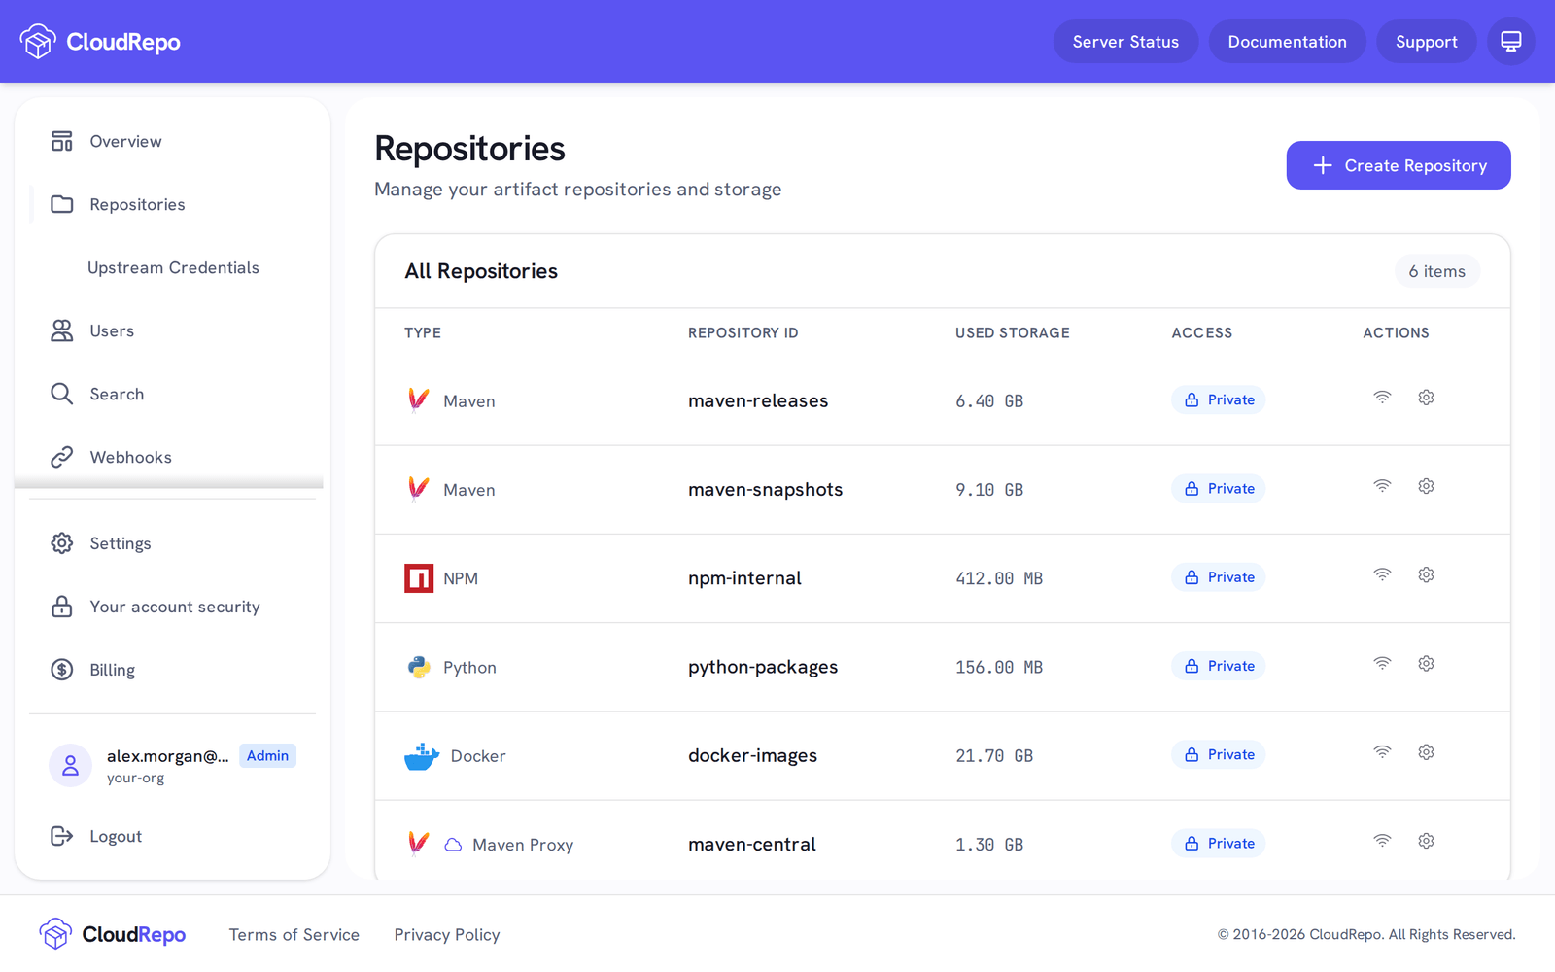Open Documentation from the header
The width and height of the screenshot is (1555, 972).
tap(1287, 42)
